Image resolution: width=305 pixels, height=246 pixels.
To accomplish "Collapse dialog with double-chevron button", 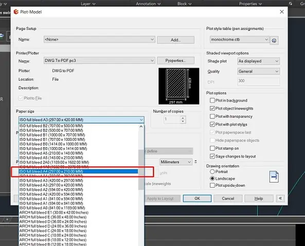I will (x=280, y=198).
